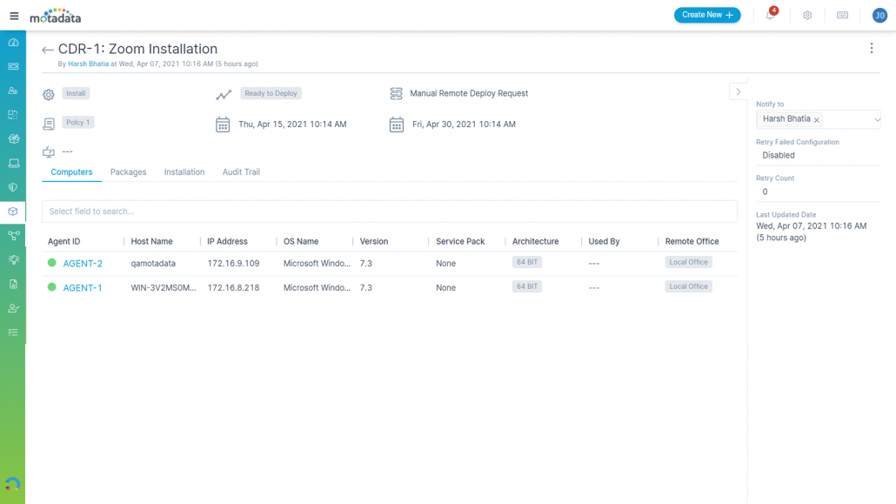Open Retry Failed Configuration Disabled dropdown
This screenshot has width=896, height=504.
point(818,155)
